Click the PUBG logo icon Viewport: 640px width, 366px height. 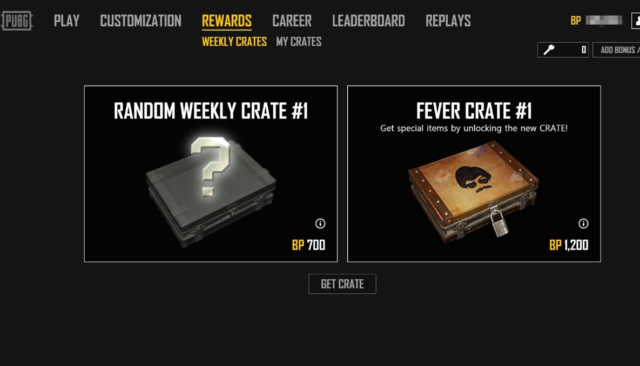tap(17, 21)
